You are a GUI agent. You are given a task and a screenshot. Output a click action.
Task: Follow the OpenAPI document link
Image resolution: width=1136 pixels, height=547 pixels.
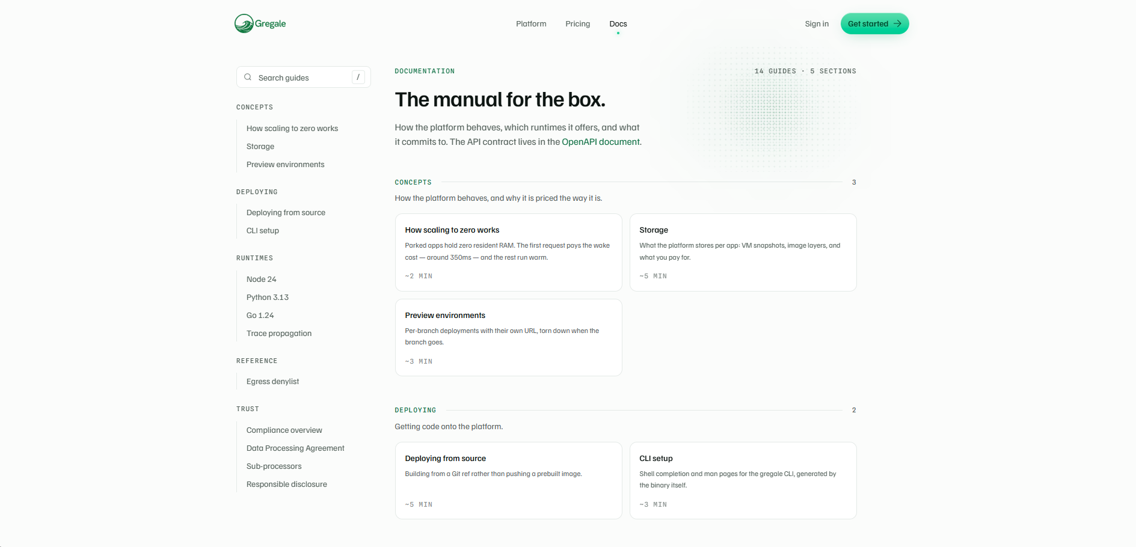pos(601,142)
